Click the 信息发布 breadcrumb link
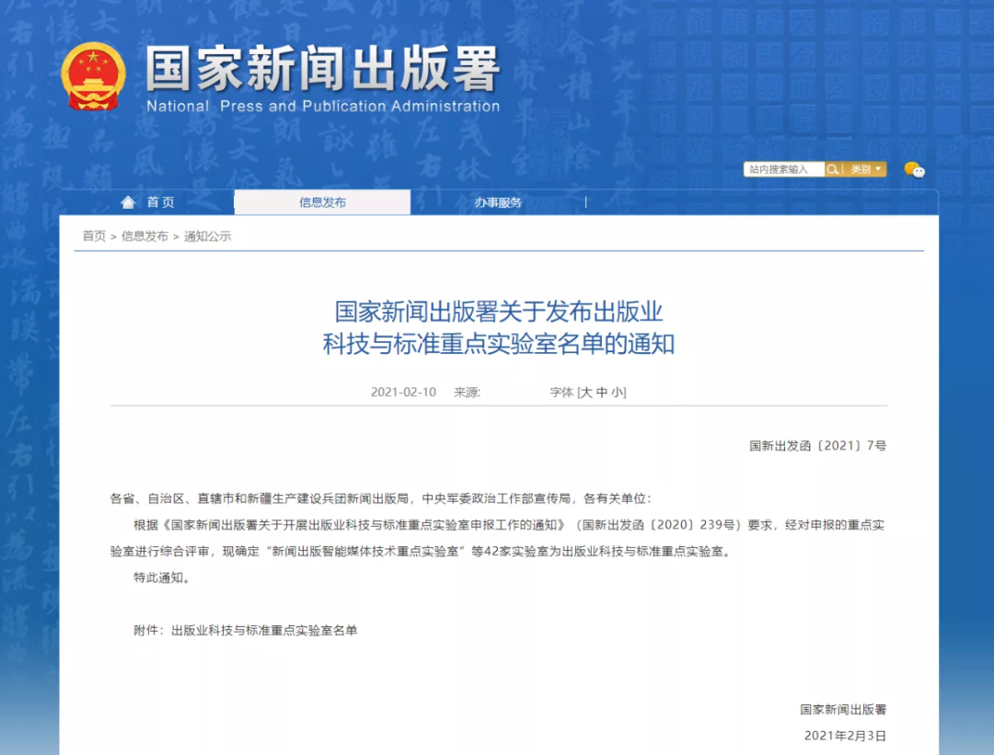 click(x=145, y=235)
